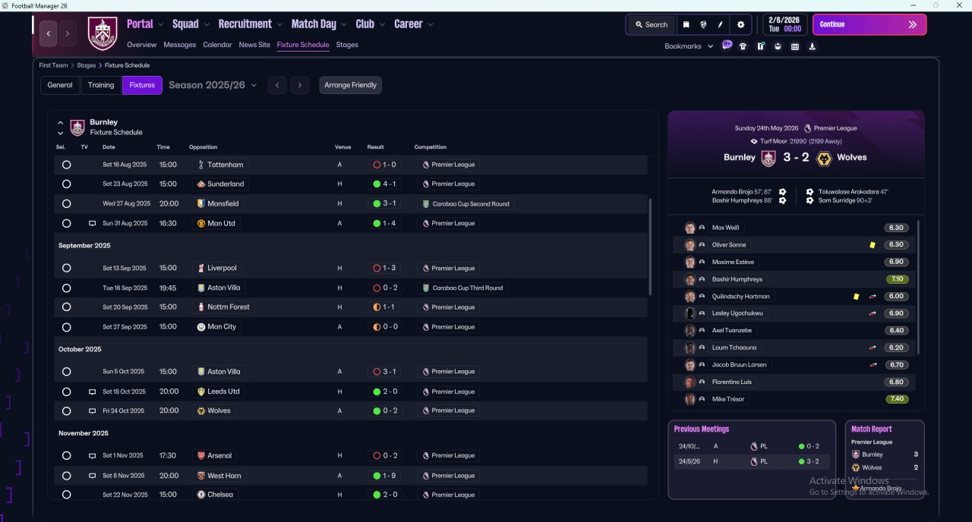972x522 pixels.
Task: Select the Tottenham fixture radio button
Action: pyautogui.click(x=66, y=165)
